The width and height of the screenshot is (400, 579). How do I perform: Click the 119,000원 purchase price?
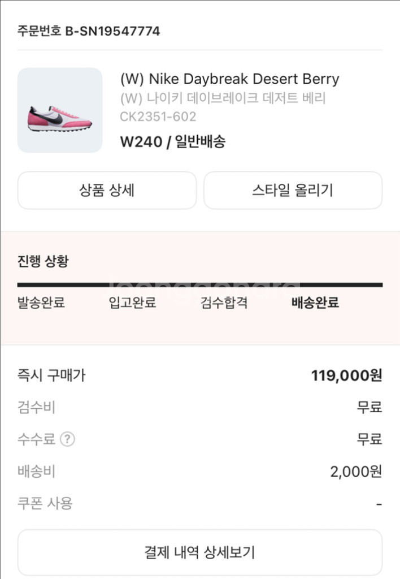pyautogui.click(x=346, y=375)
